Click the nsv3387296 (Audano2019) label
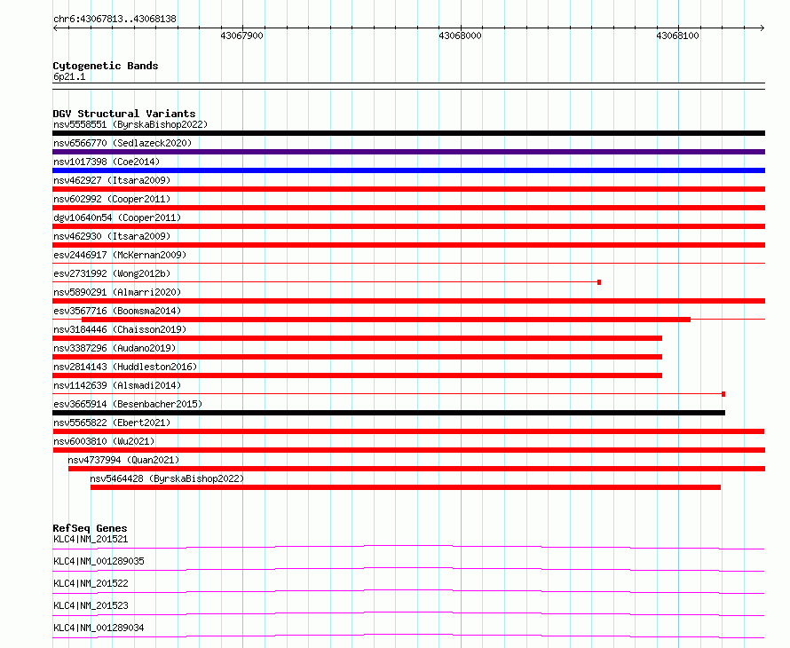The height and width of the screenshot is (648, 790). tap(115, 348)
